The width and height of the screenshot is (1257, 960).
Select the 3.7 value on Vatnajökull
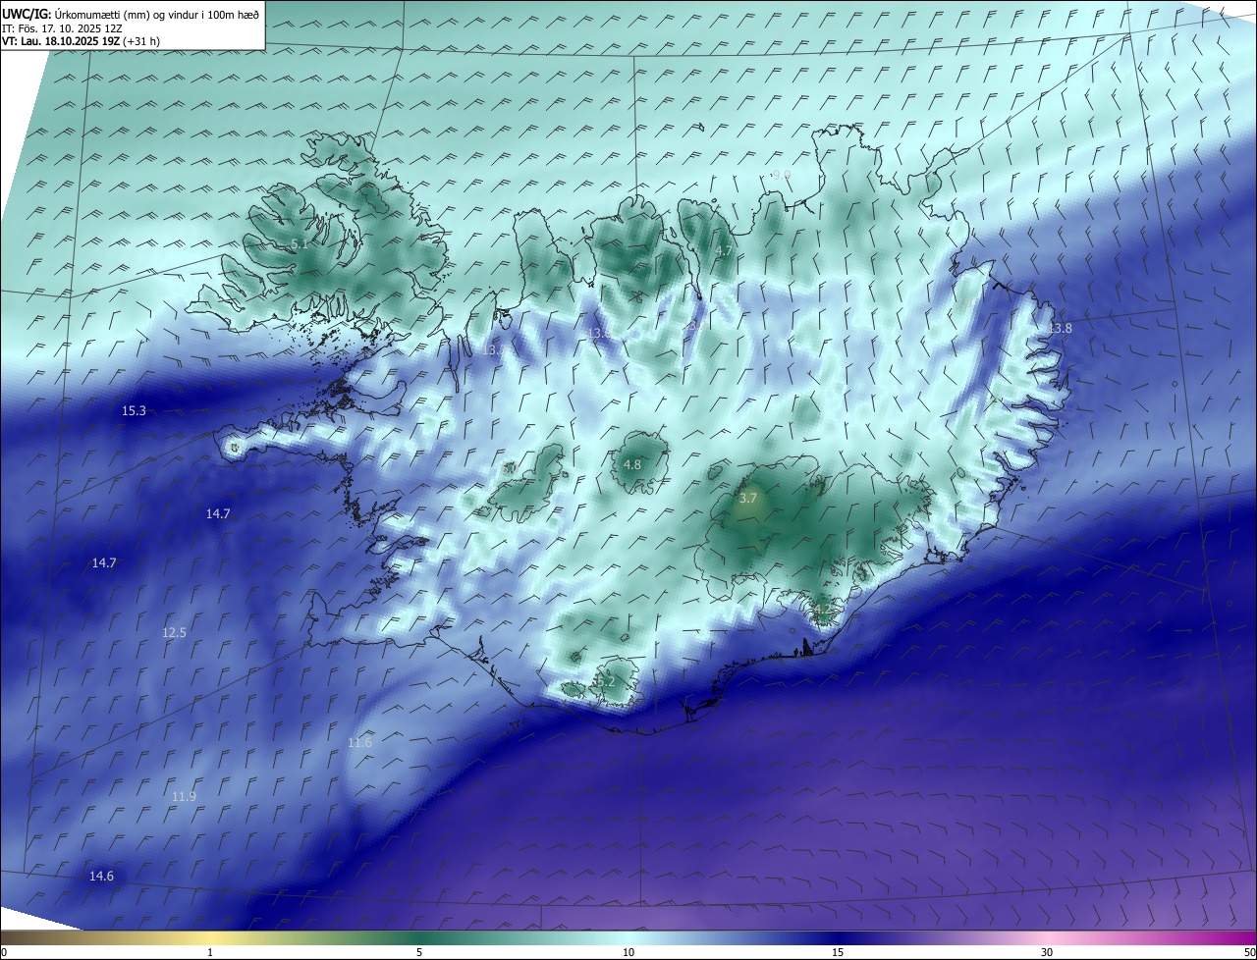tap(747, 499)
